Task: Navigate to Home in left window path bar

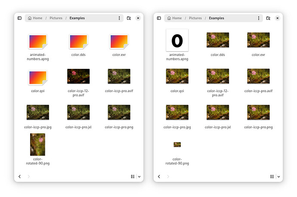Action: [36, 18]
